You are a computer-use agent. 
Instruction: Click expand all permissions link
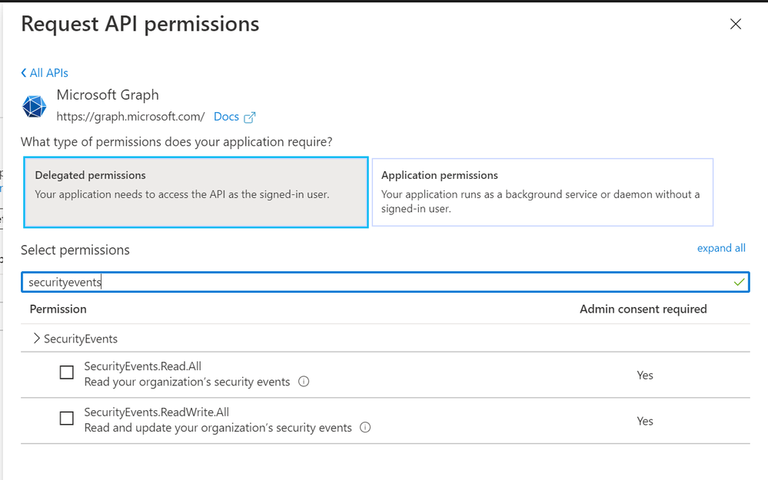click(721, 248)
